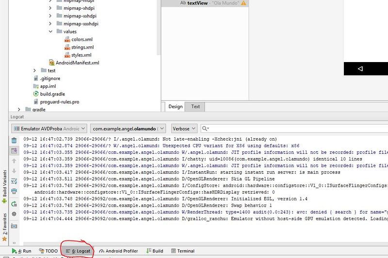
Task: Take a screen capture with camera icon
Action: pos(14,226)
